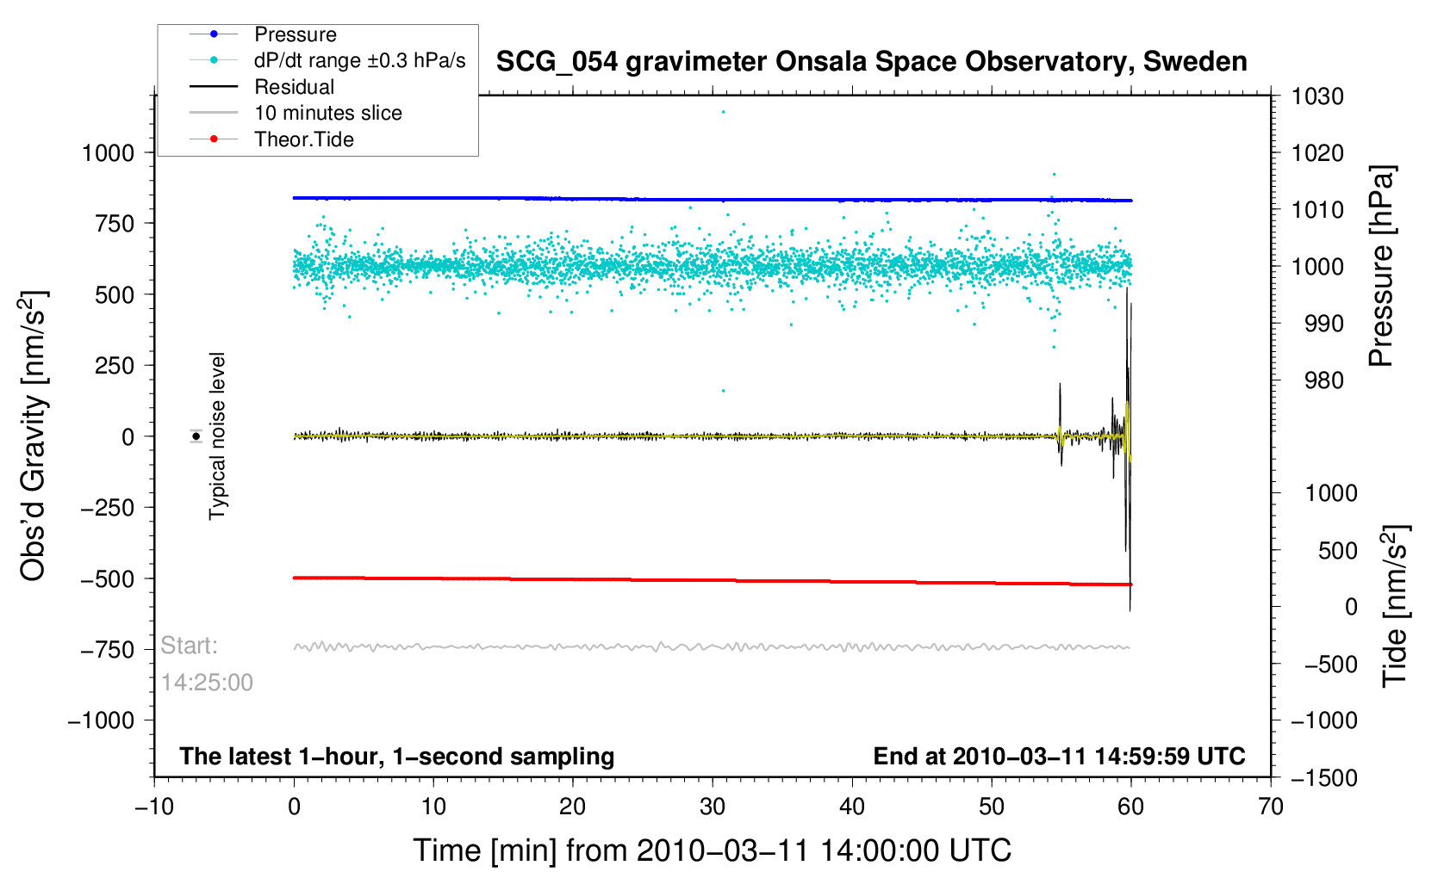Click the "End at 2010-03-11 14:59:59 UTC" note
The width and height of the screenshot is (1444, 878).
click(1059, 757)
